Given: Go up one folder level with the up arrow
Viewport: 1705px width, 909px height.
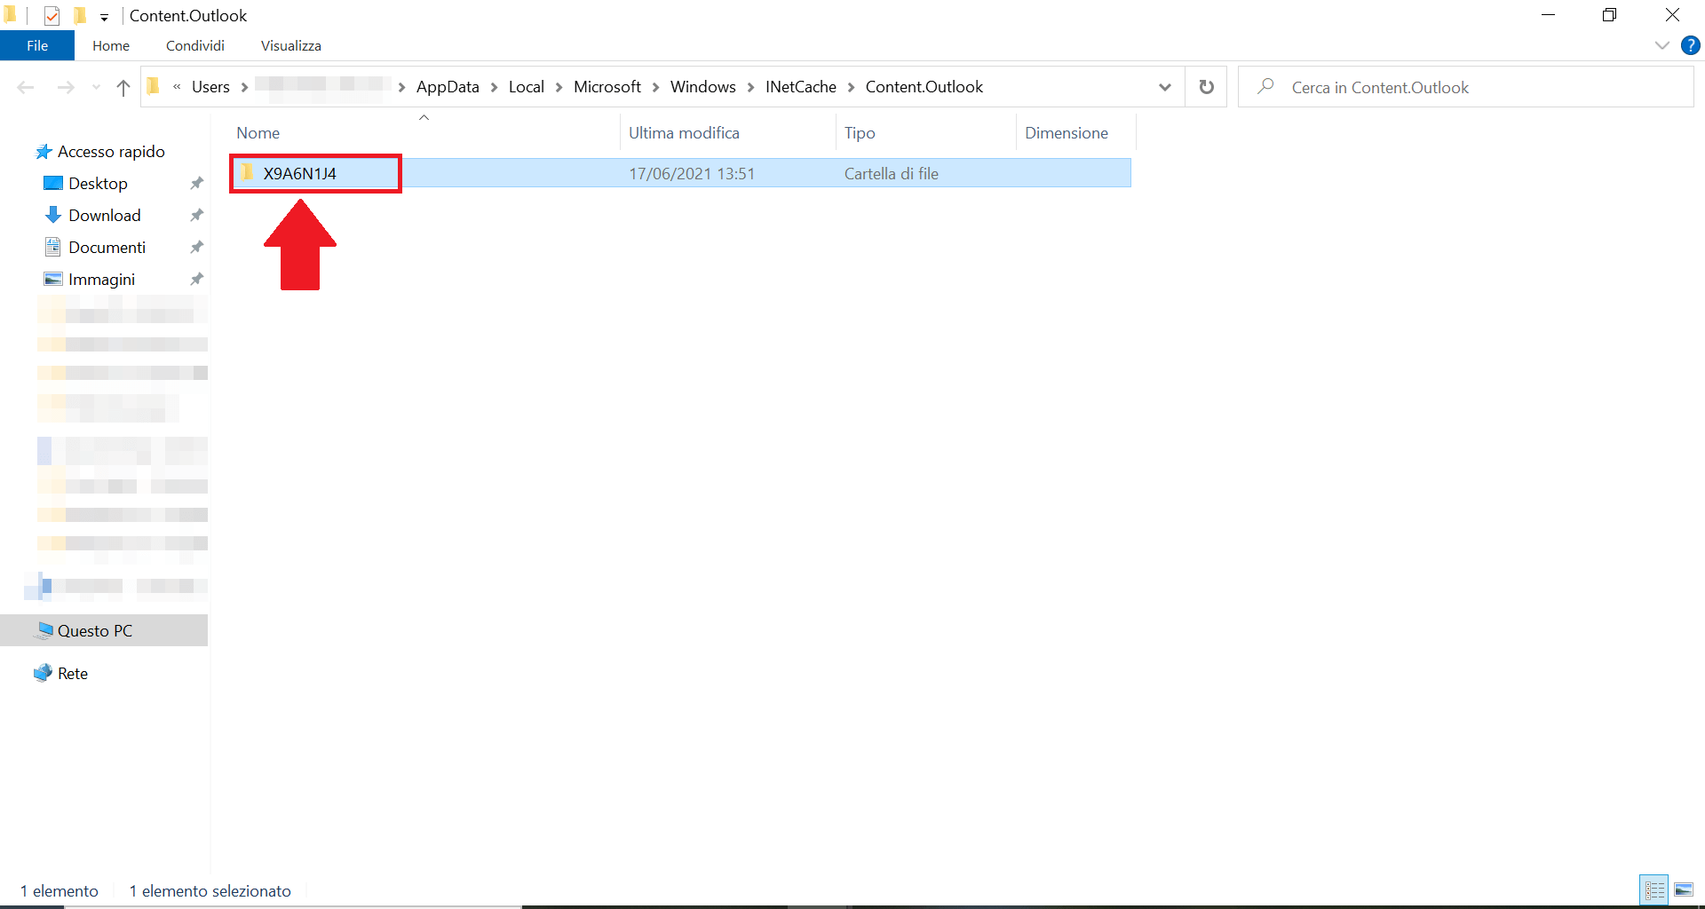Looking at the screenshot, I should coord(123,87).
